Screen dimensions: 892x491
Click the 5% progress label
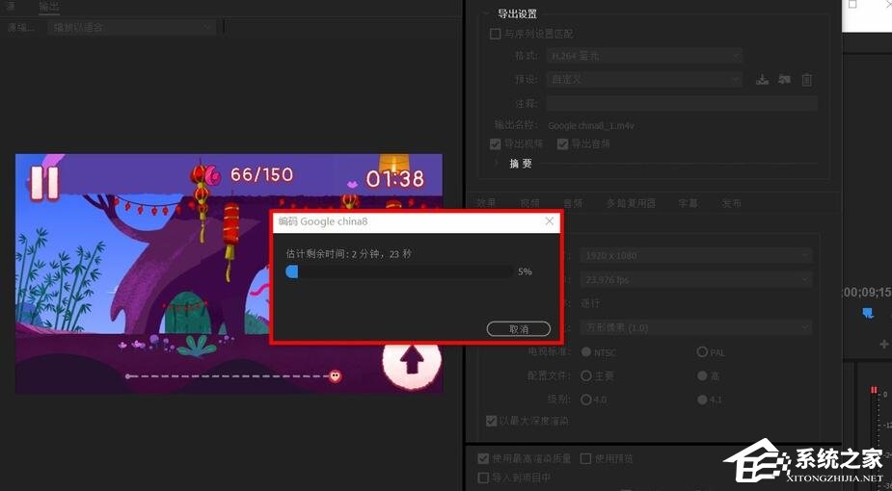[x=525, y=271]
